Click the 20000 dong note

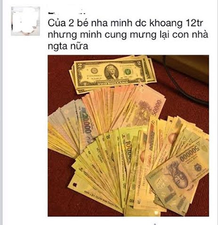click(86, 123)
